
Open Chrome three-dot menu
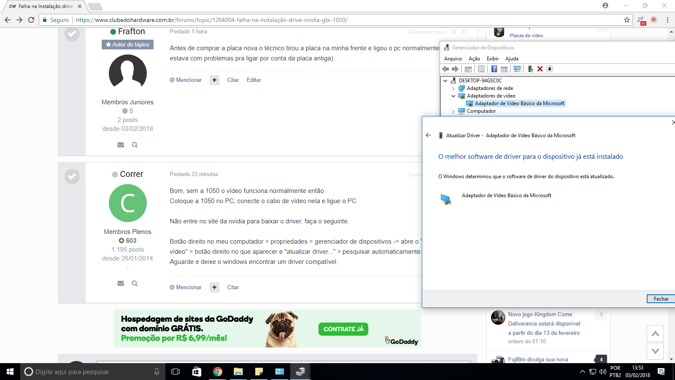tap(667, 20)
